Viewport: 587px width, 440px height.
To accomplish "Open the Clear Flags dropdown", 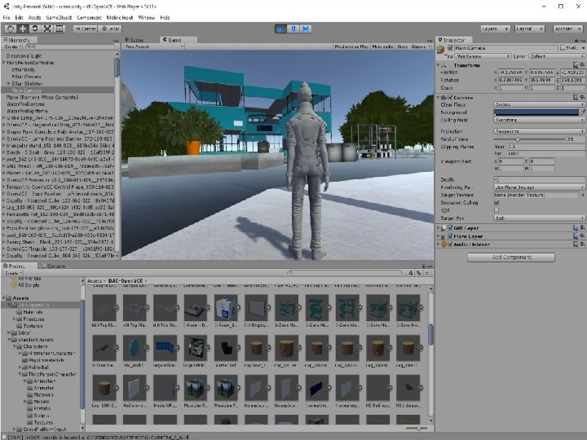I will pos(539,104).
